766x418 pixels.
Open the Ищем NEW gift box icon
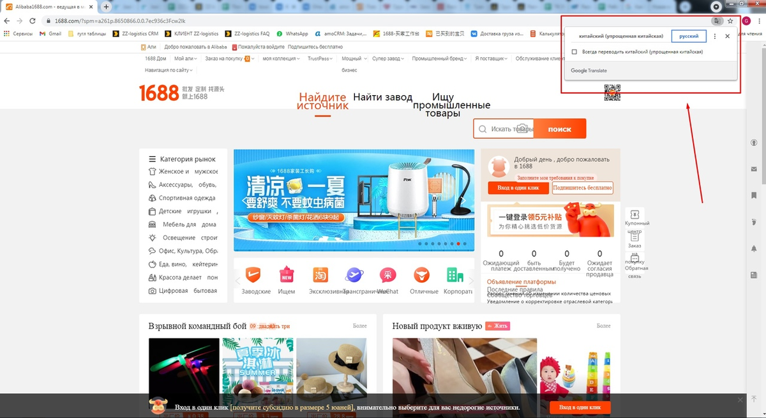pos(287,276)
